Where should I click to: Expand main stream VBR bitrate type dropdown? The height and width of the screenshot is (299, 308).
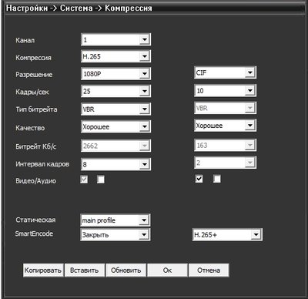115,109
